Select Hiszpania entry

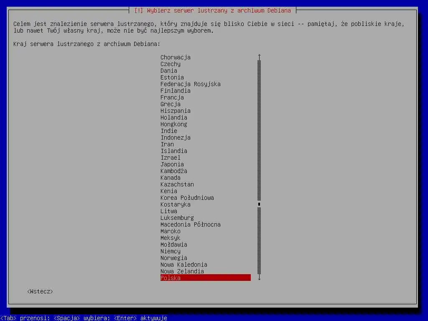pyautogui.click(x=175, y=111)
